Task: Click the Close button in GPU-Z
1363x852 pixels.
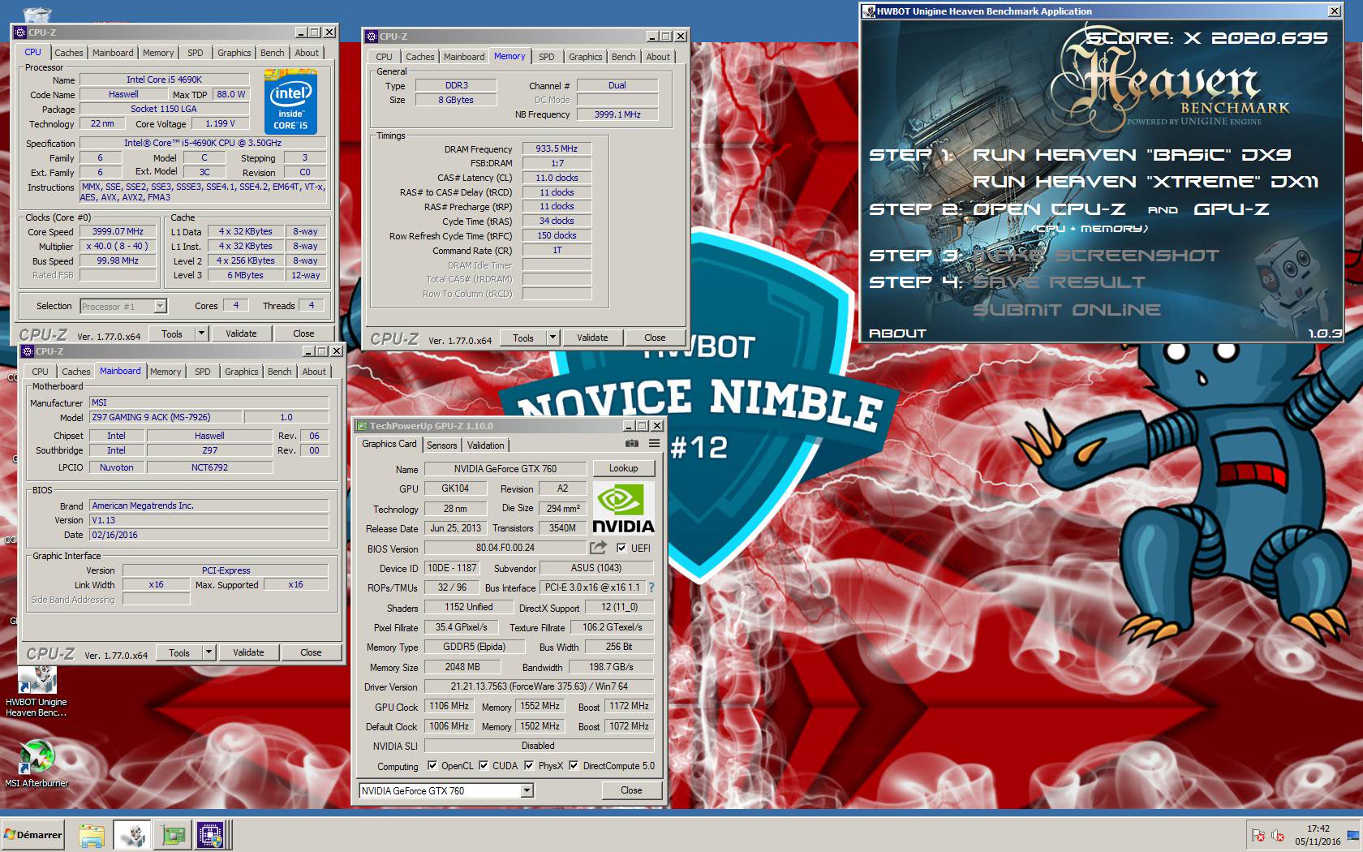Action: pyautogui.click(x=631, y=790)
